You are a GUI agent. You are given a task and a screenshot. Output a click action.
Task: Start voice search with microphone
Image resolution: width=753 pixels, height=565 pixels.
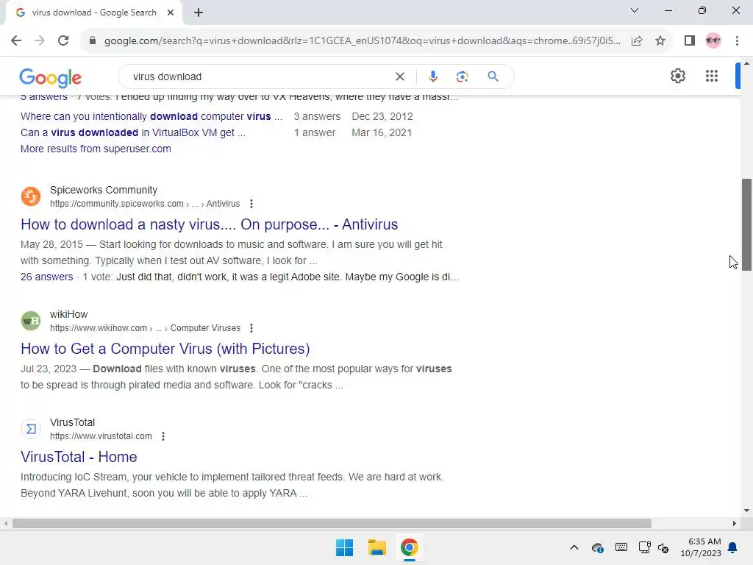432,77
